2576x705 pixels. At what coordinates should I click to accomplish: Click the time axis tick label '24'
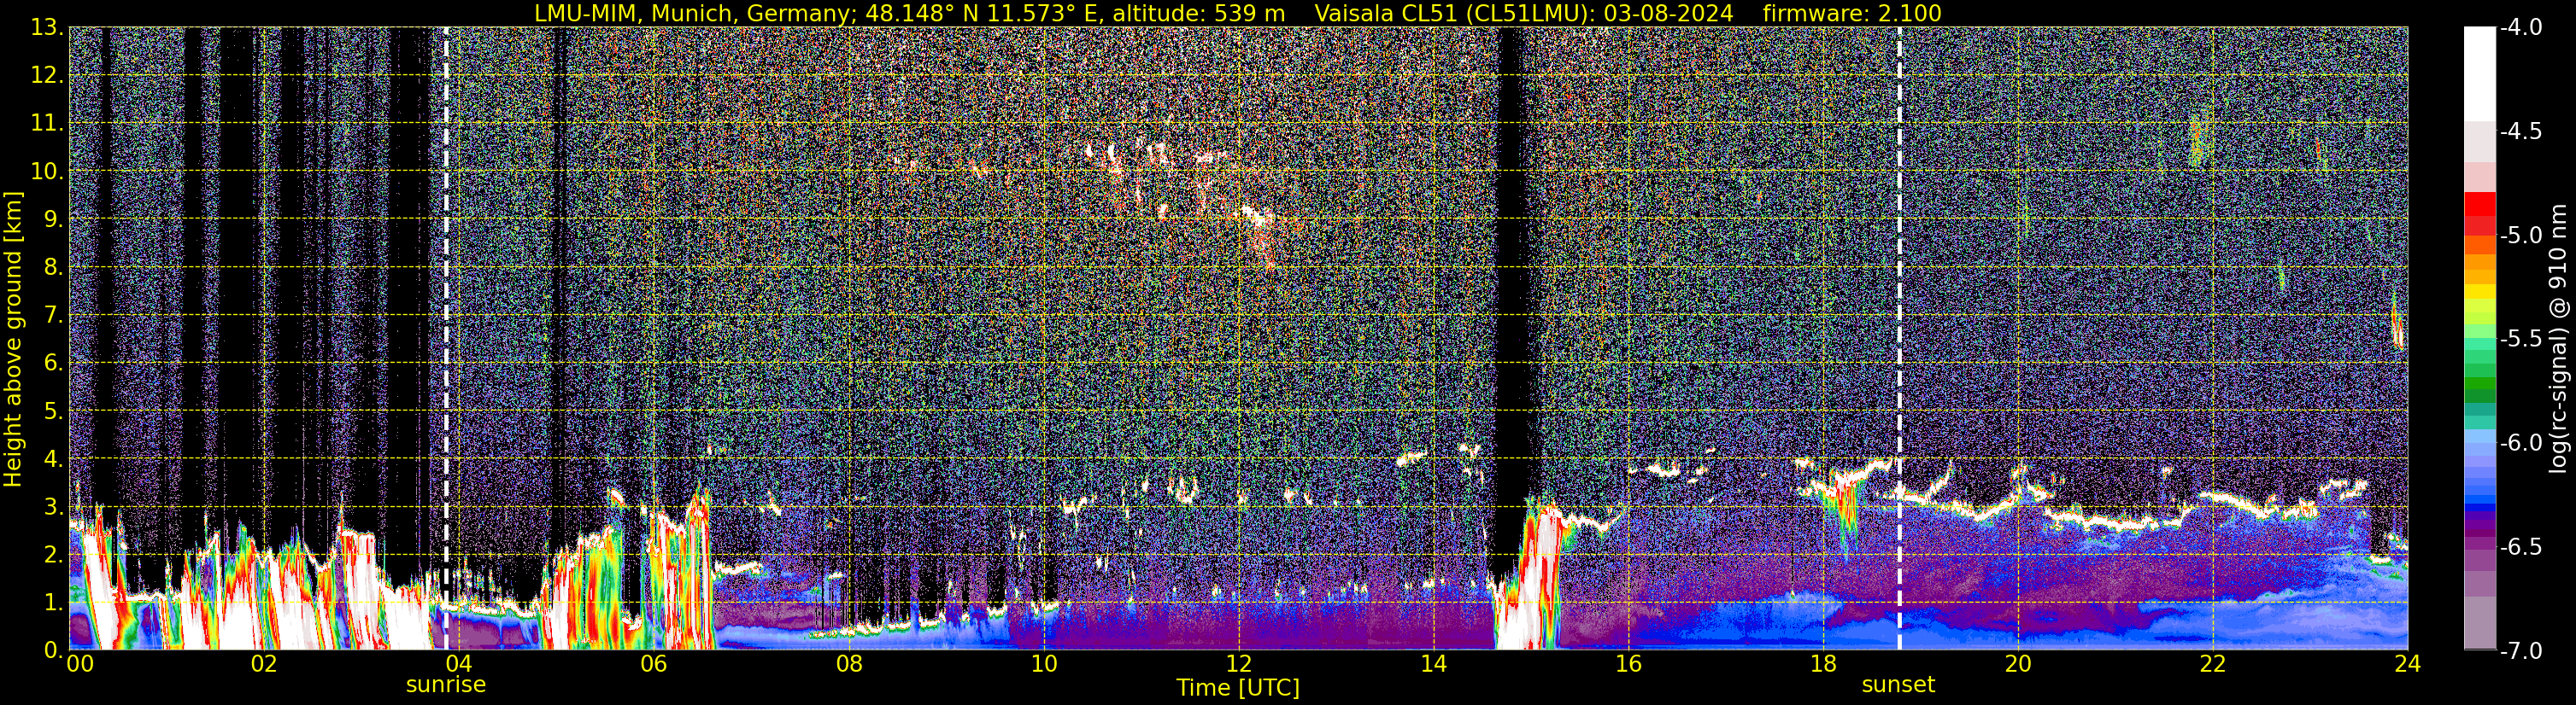2408,665
